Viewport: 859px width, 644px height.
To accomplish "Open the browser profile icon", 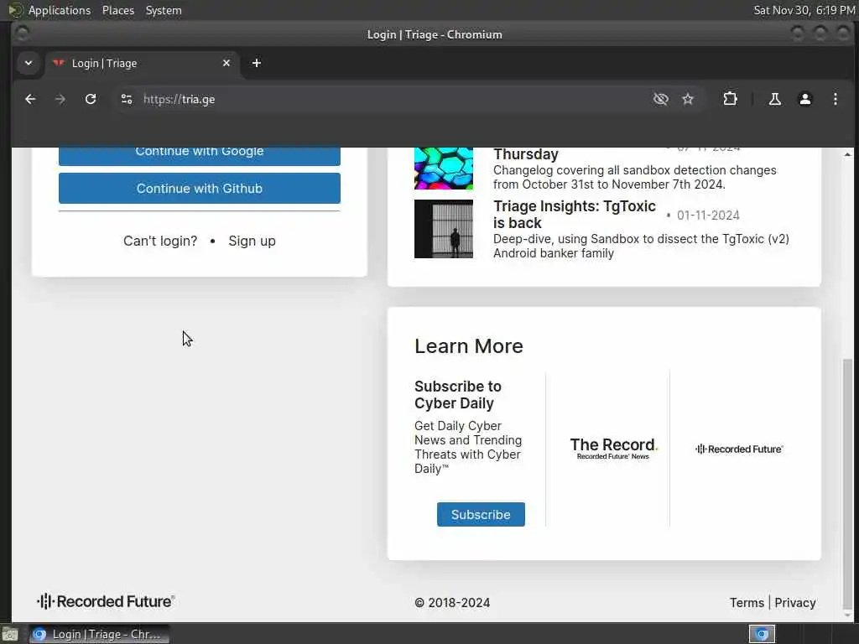I will coord(804,99).
